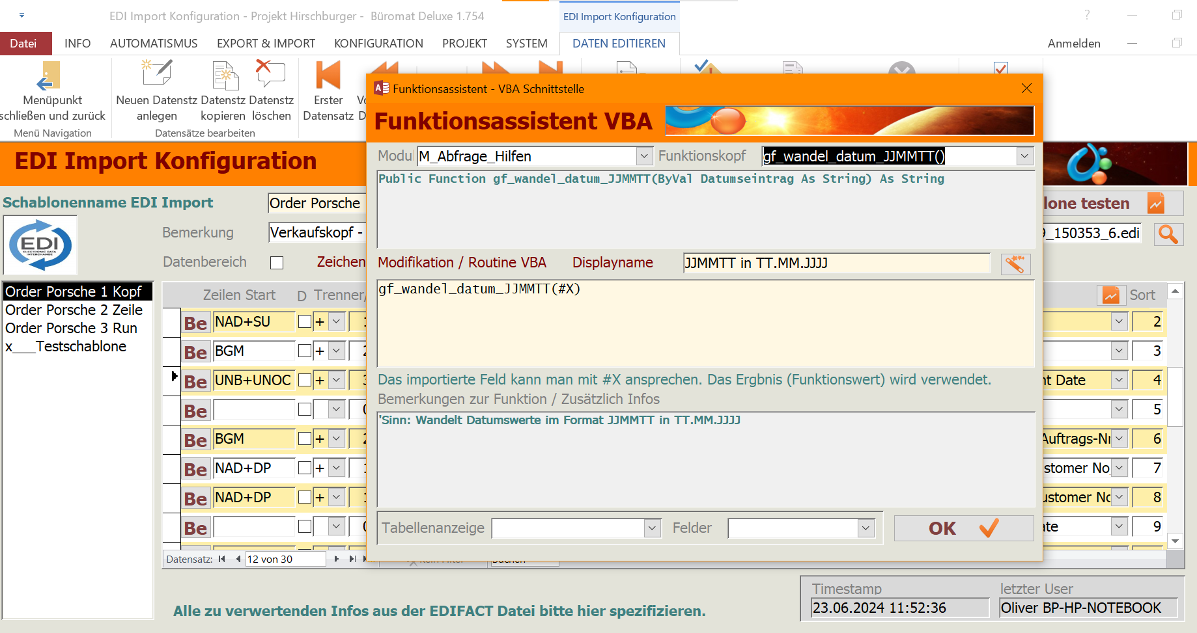
Task: Click the Datensatz löschen icon
Action: point(270,75)
